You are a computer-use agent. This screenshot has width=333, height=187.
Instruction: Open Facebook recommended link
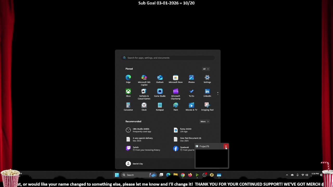[183, 149]
